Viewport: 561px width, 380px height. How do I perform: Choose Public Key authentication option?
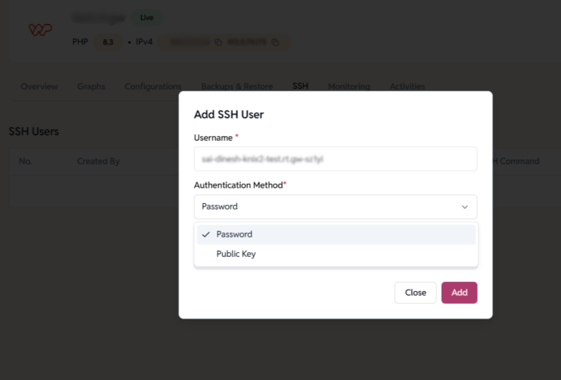(x=236, y=254)
